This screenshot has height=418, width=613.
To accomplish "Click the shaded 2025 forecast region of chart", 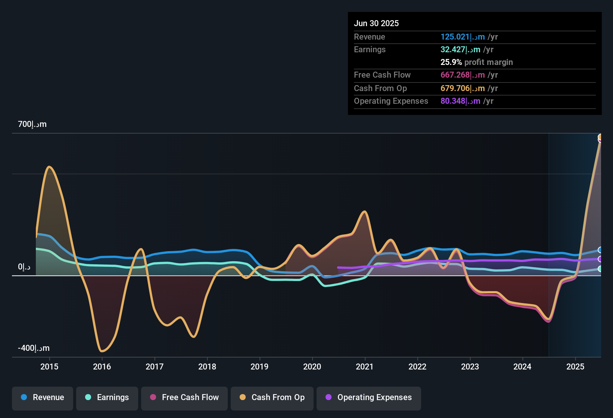I will 575,205.
